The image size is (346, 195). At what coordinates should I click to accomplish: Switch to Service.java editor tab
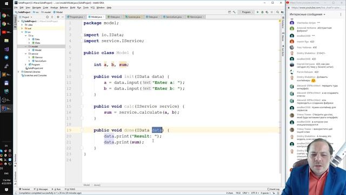coord(195,17)
